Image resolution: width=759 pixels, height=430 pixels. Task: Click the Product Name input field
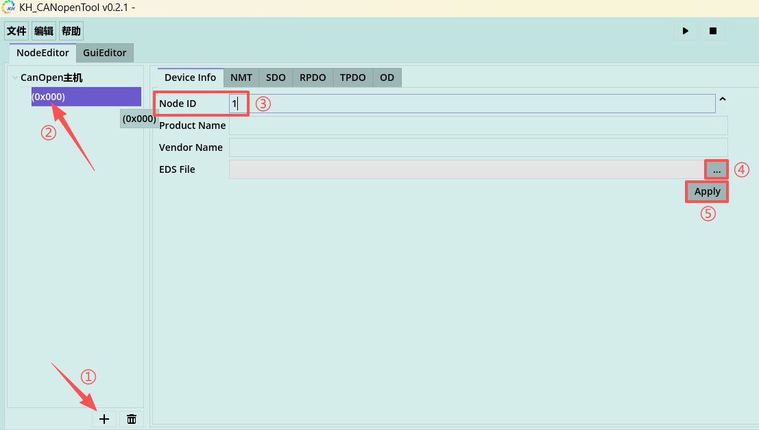[478, 126]
